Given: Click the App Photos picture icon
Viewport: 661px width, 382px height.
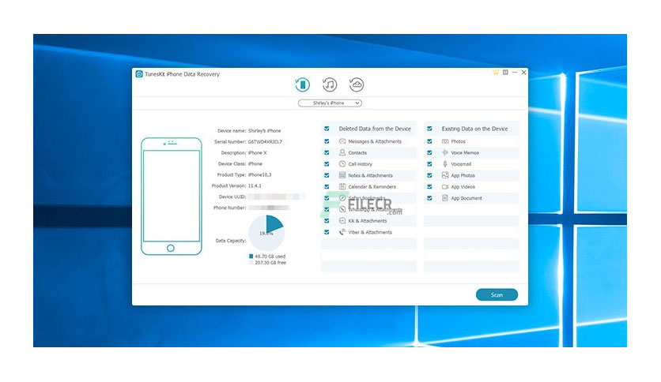Looking at the screenshot, I should pos(444,175).
